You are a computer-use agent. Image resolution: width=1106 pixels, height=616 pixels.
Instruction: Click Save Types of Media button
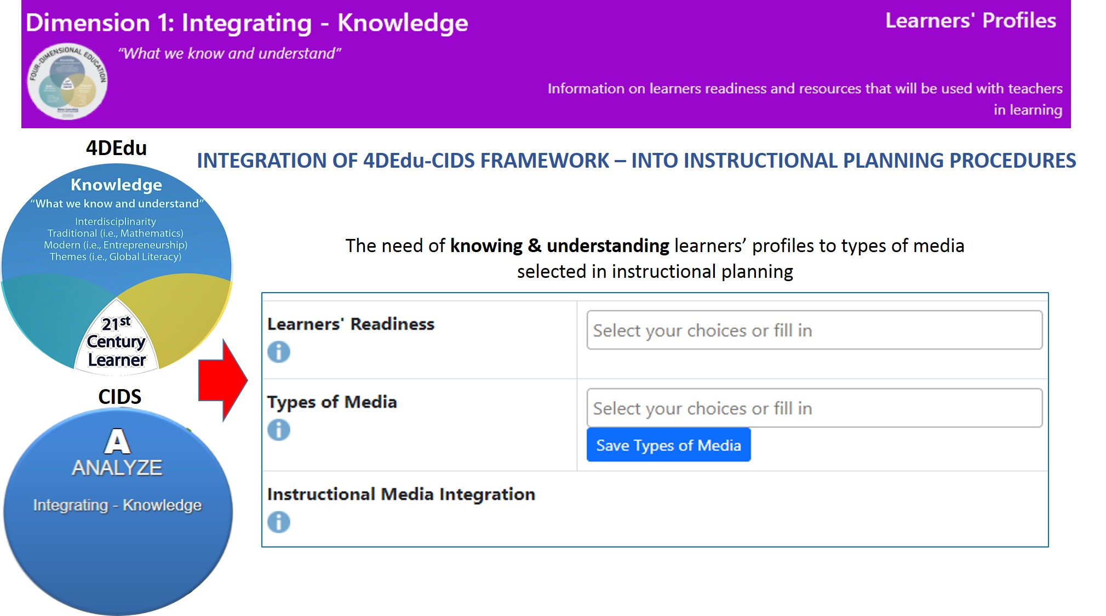(668, 445)
